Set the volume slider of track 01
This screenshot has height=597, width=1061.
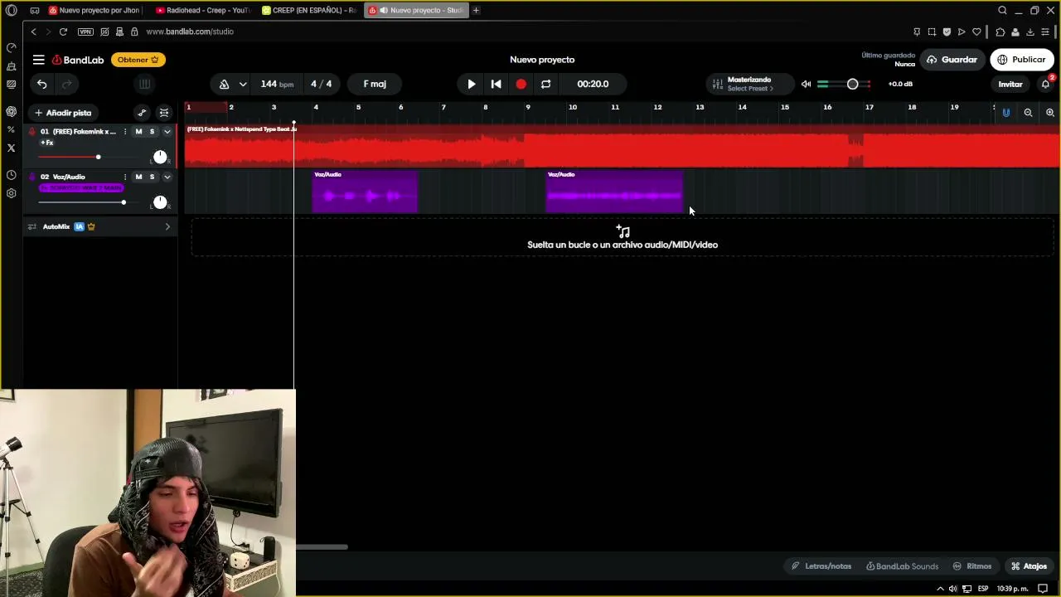tap(98, 157)
